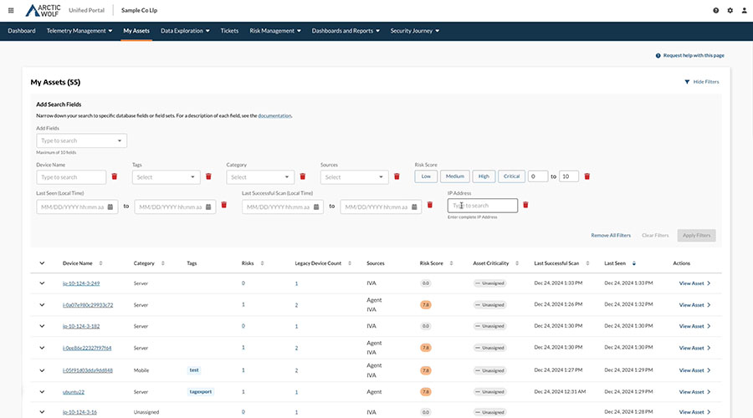The width and height of the screenshot is (753, 418).
Task: Delete the IP Address filter field
Action: [x=525, y=205]
